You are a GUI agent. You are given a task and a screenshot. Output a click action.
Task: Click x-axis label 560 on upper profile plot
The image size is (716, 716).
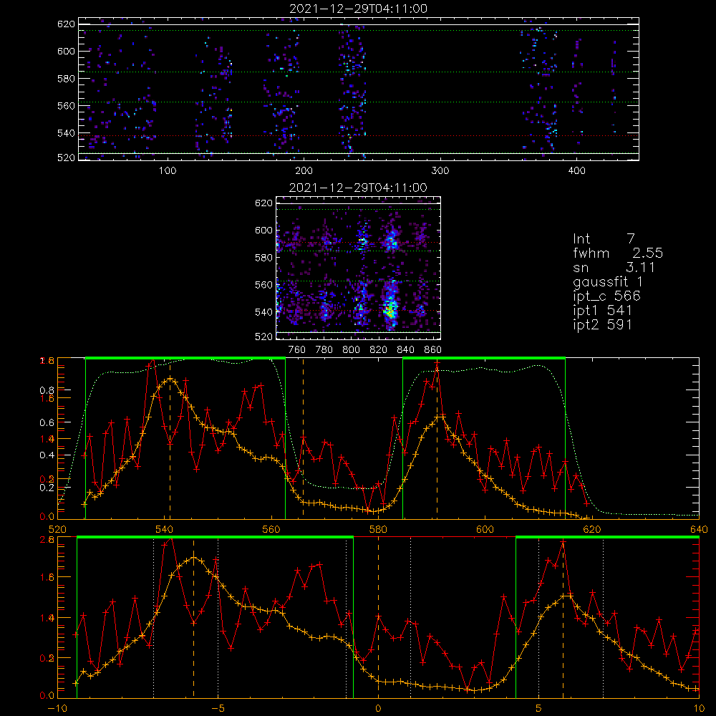(x=271, y=530)
